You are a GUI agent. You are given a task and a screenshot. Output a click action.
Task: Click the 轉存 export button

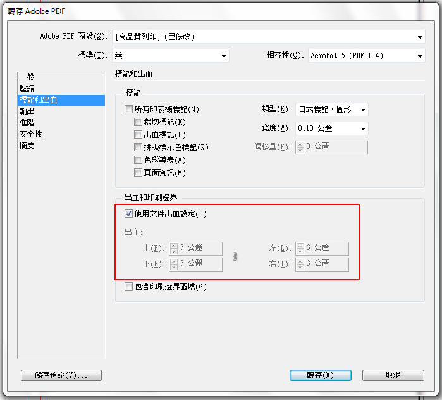point(321,375)
